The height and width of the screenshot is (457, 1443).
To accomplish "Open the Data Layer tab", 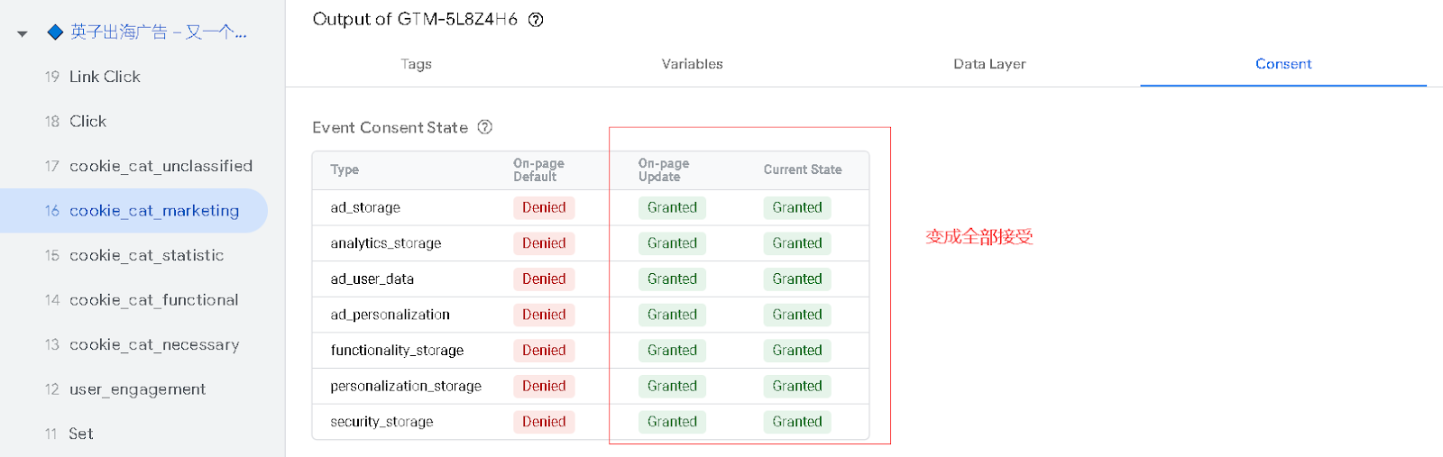I will click(x=989, y=64).
